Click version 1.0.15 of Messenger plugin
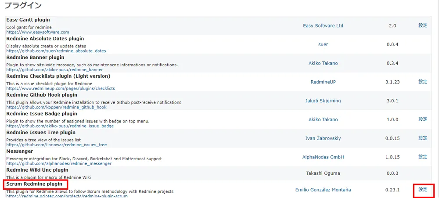This screenshot has height=198, width=439. coord(392,157)
